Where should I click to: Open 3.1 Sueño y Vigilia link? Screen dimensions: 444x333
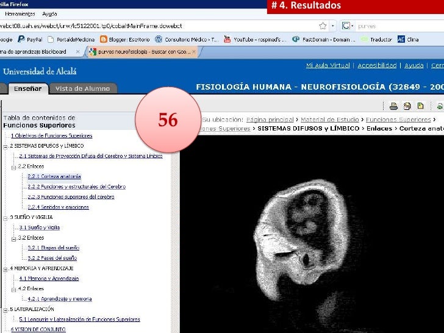point(40,227)
